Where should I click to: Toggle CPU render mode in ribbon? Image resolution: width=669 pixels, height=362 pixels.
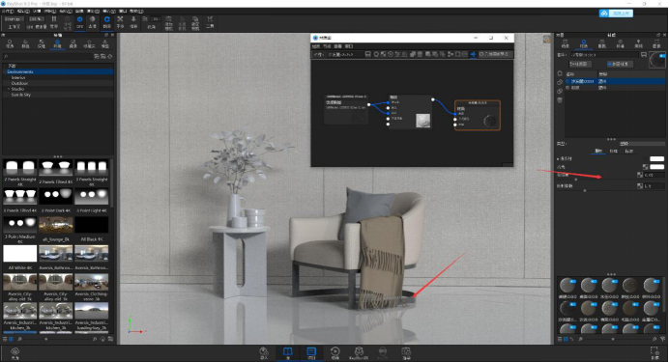click(x=80, y=21)
